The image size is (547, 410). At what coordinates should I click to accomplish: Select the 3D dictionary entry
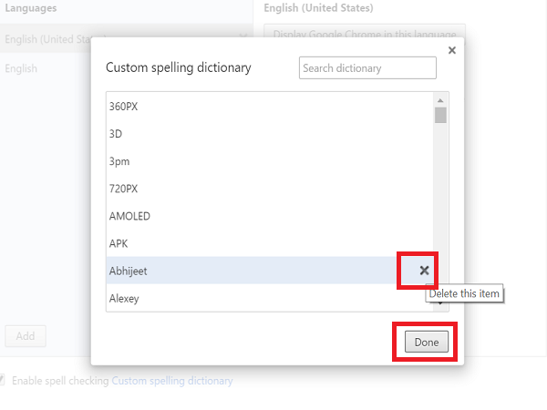(115, 134)
